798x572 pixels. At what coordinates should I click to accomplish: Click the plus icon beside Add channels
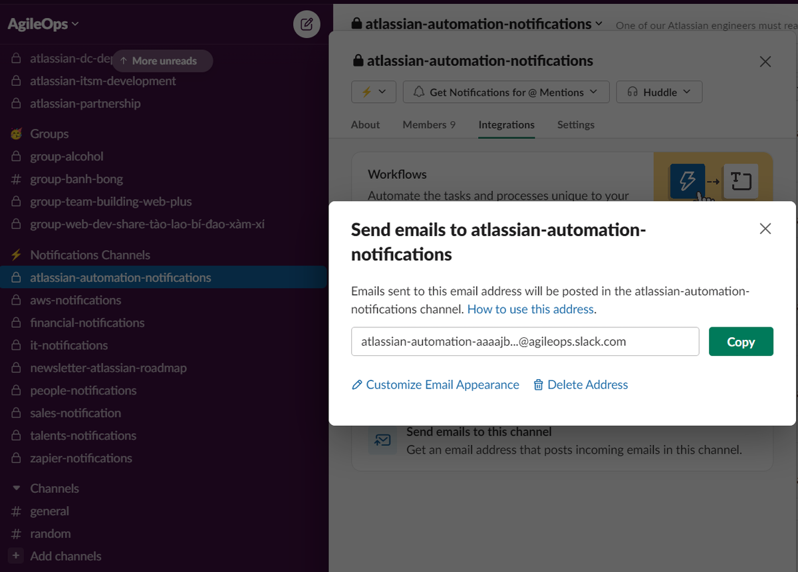click(x=16, y=556)
